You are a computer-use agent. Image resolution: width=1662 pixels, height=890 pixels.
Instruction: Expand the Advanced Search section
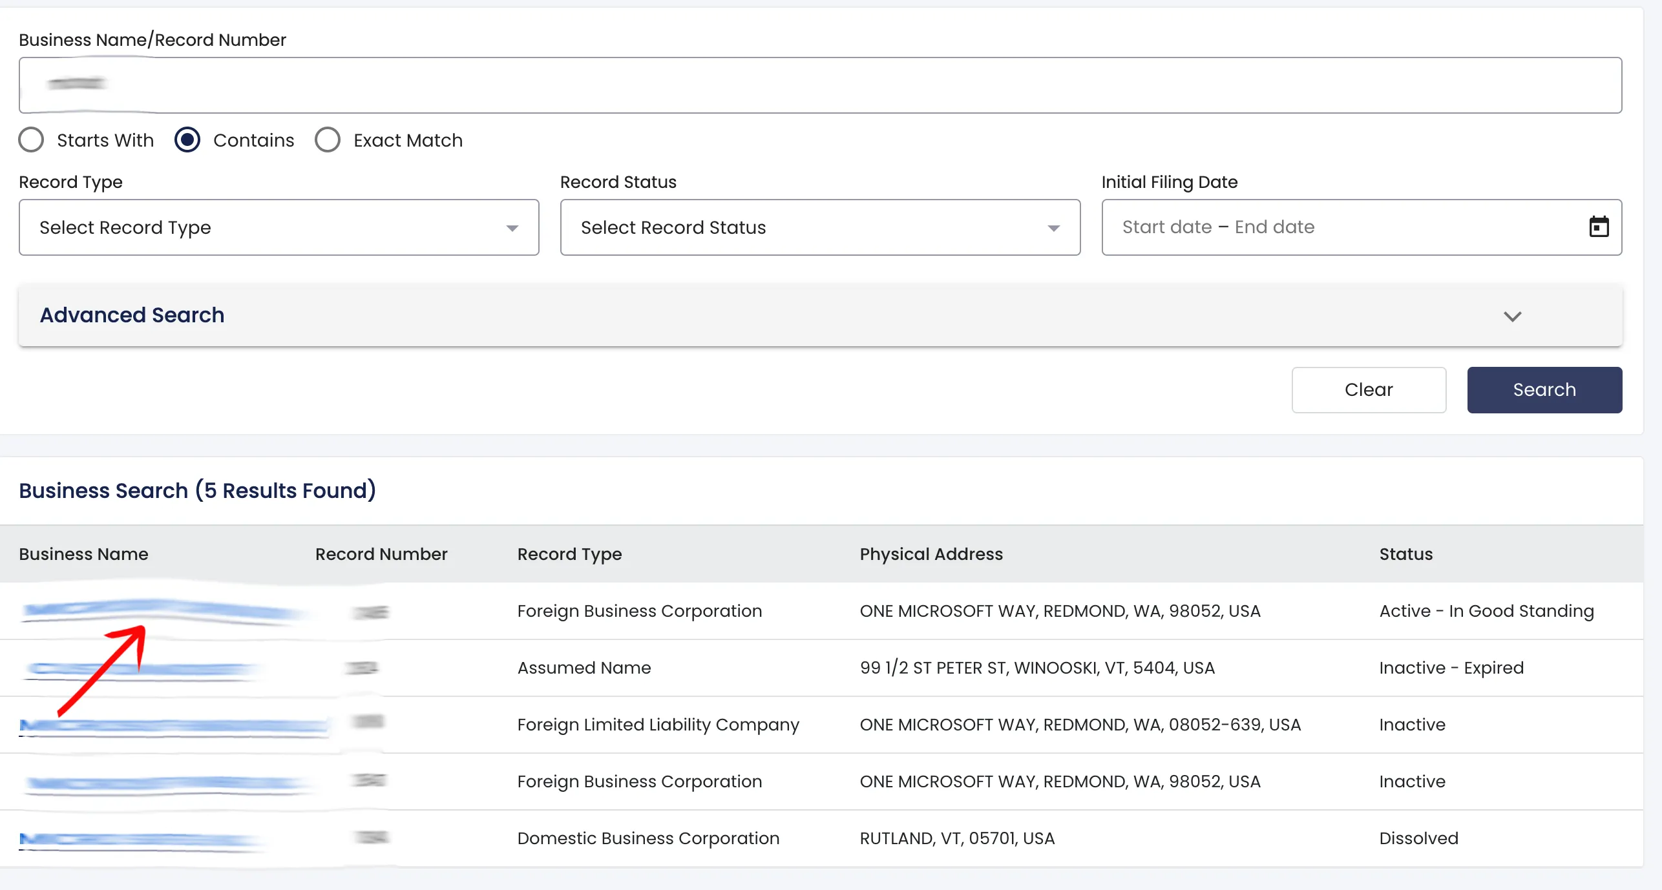point(820,315)
